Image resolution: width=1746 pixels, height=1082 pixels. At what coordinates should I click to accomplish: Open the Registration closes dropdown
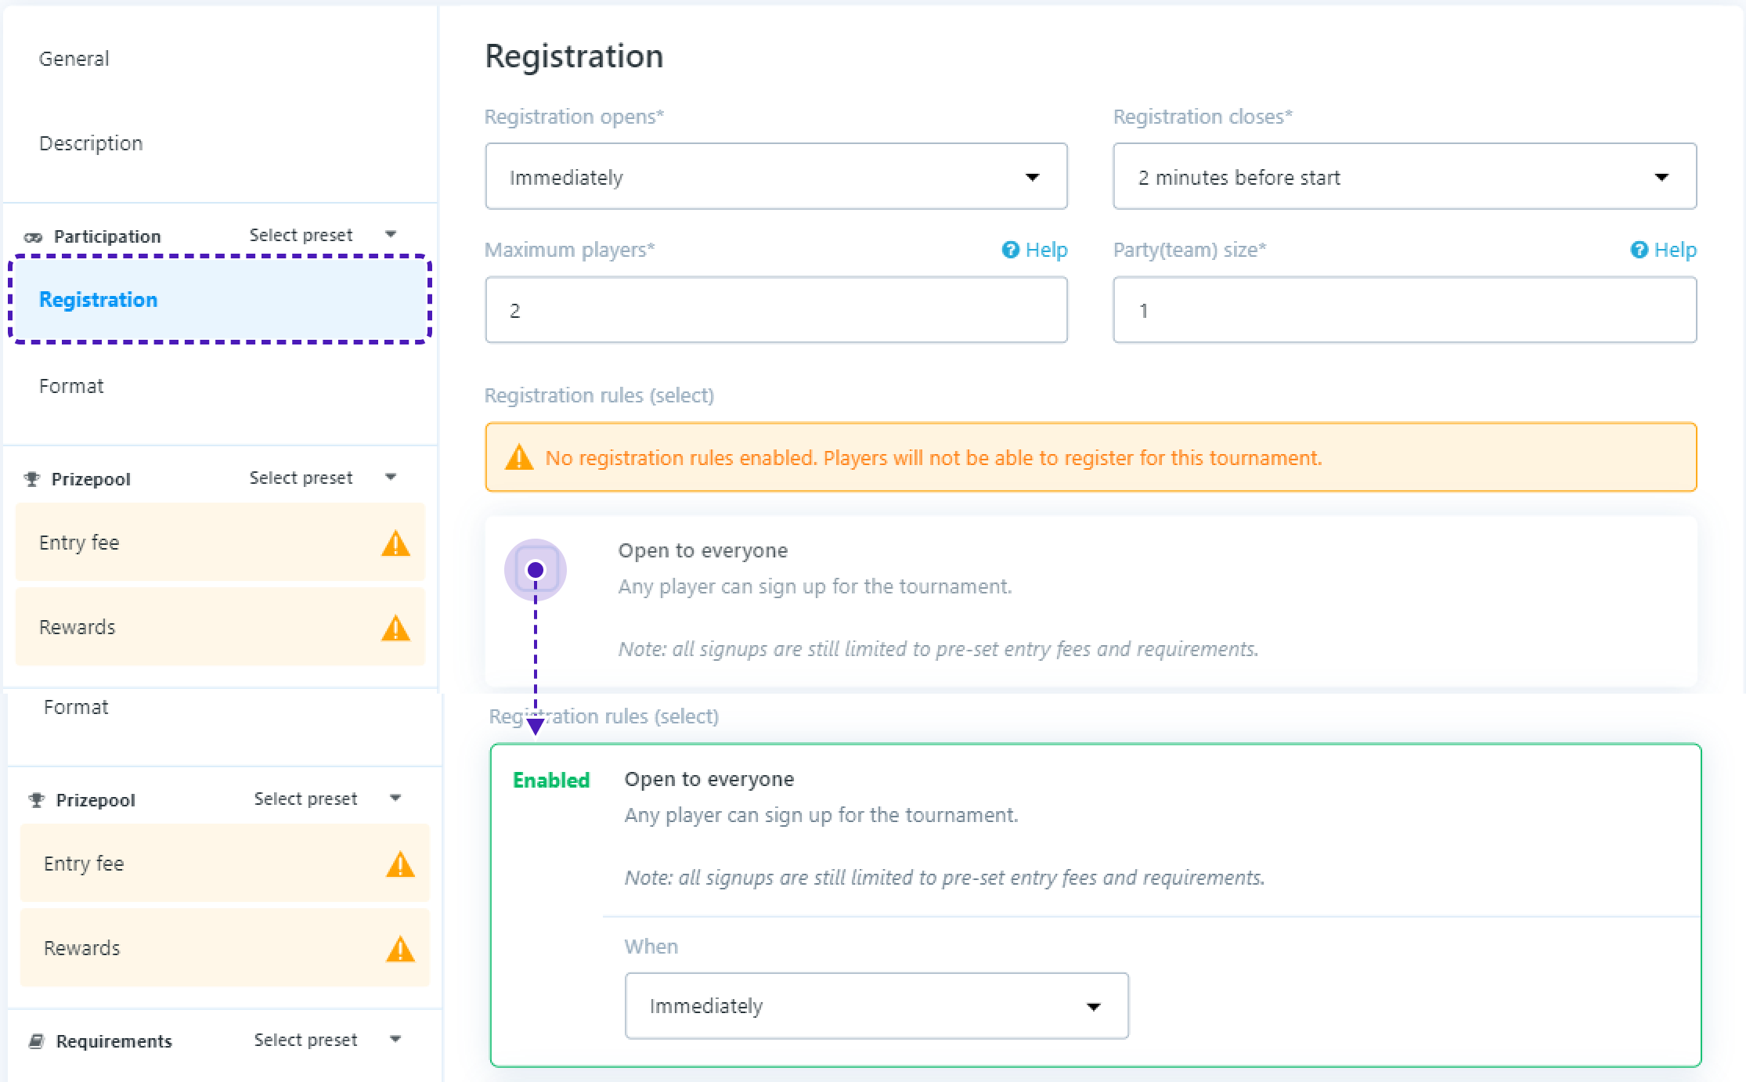[1404, 177]
